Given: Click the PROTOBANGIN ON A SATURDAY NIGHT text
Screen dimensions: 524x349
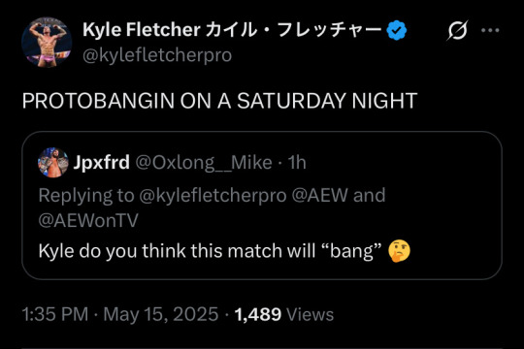Looking at the screenshot, I should [x=219, y=101].
